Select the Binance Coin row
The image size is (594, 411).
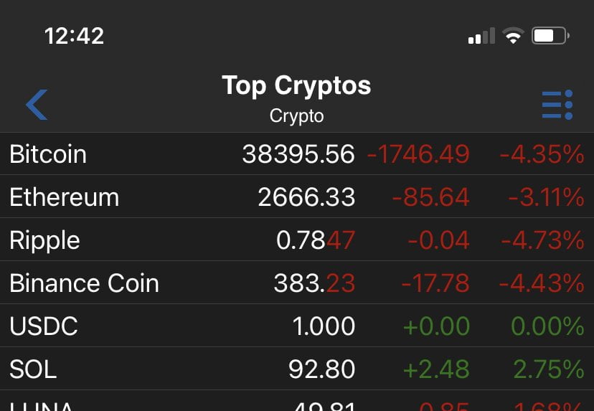84,283
